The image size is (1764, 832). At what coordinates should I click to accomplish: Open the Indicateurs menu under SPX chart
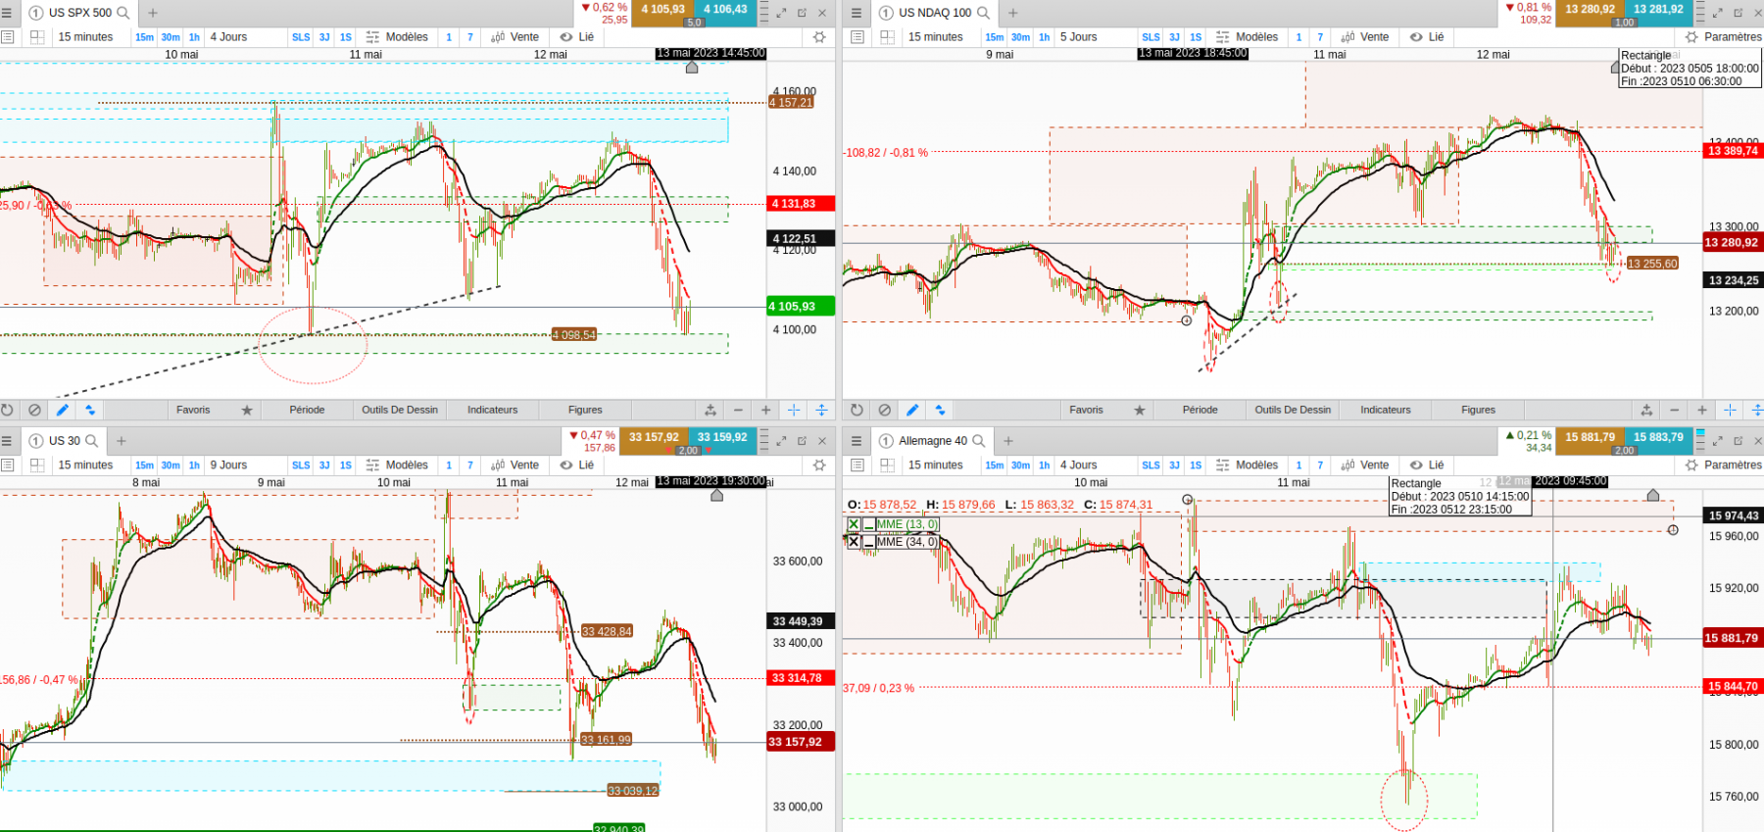tap(492, 410)
